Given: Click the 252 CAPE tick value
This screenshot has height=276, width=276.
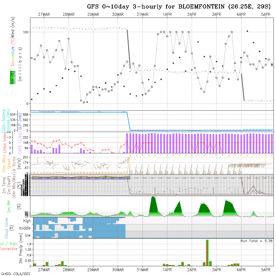Looking at the screenshot, I should pos(26,137).
